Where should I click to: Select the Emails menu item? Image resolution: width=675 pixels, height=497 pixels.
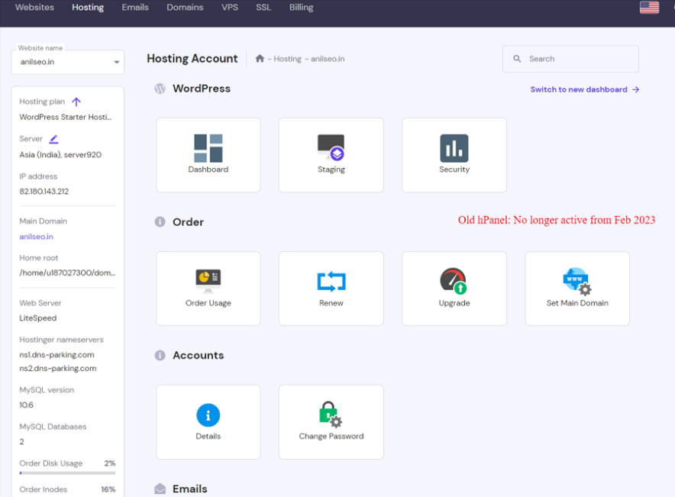135,7
